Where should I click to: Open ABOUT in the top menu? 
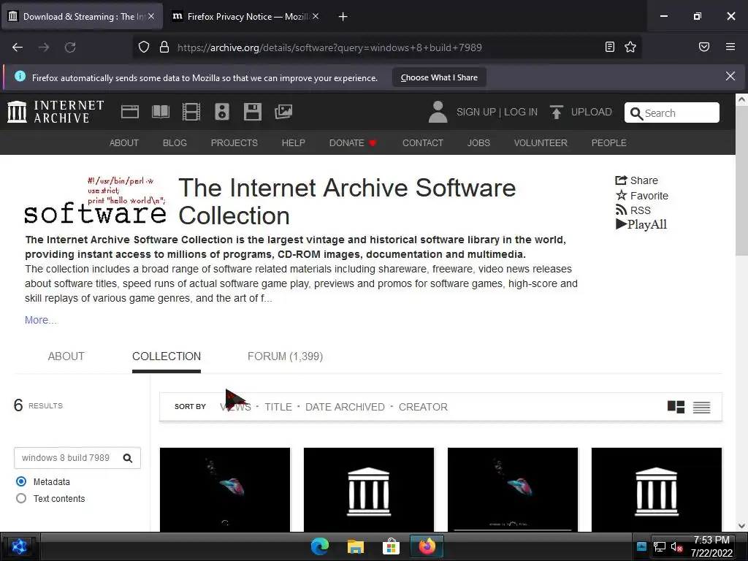click(x=124, y=142)
